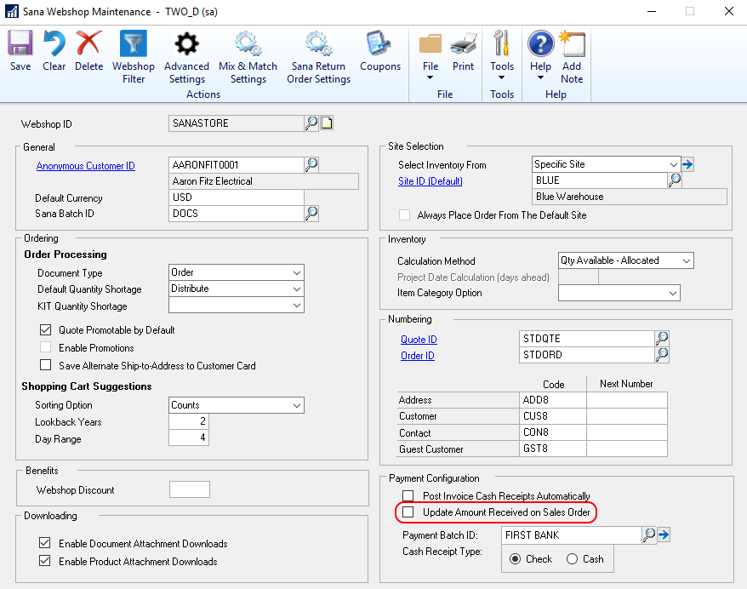Click Next Number cell for Customer
Image resolution: width=747 pixels, height=589 pixels.
tap(627, 416)
